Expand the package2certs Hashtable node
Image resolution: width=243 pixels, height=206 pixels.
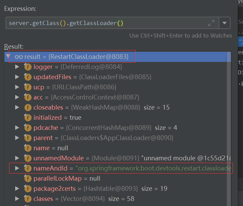(17, 189)
